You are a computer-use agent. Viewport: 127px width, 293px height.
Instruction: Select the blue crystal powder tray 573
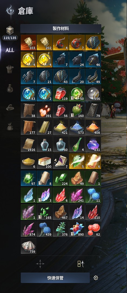pyautogui.click(x=77, y=127)
